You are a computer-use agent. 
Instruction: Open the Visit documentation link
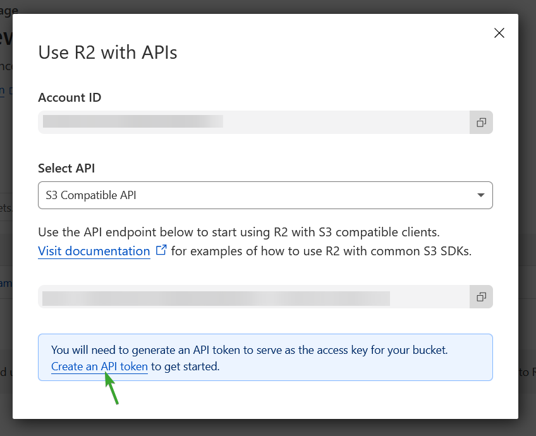[94, 251]
